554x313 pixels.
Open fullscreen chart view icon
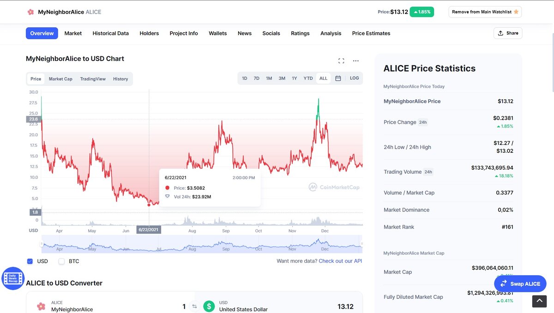(341, 60)
